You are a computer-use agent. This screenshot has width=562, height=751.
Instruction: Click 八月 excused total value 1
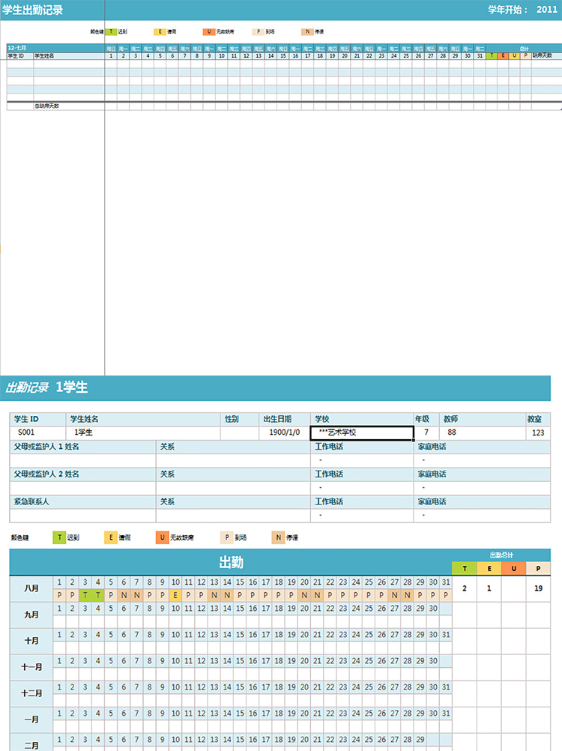489,588
